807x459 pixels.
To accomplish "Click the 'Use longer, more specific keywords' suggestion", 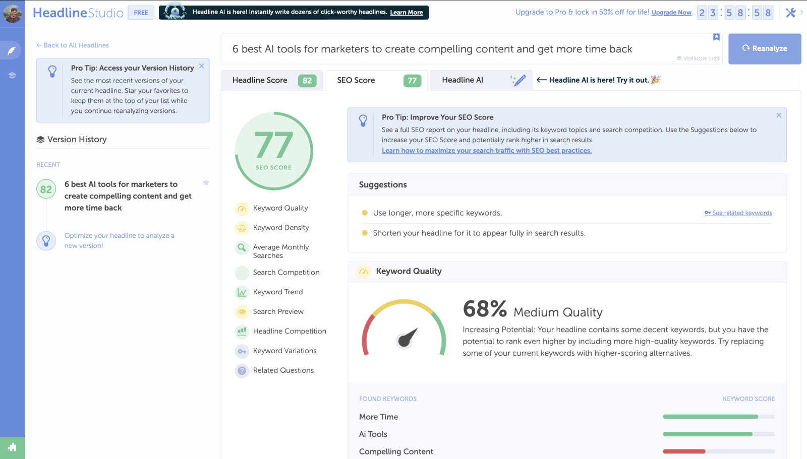I will tap(437, 213).
